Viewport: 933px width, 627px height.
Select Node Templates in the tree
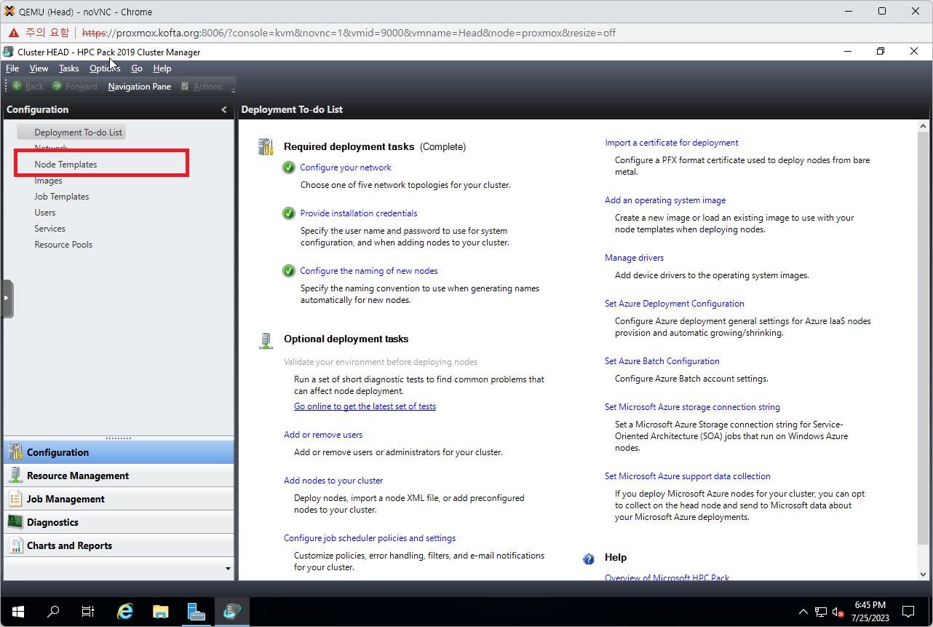[x=65, y=165]
